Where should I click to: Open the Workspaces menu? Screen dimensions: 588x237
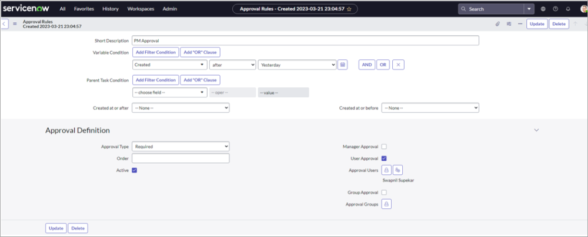[141, 9]
